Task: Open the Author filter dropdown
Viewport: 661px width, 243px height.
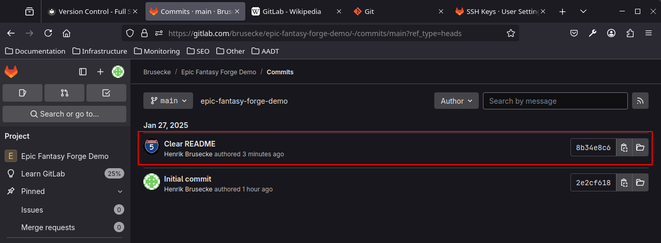Action: 457,101
